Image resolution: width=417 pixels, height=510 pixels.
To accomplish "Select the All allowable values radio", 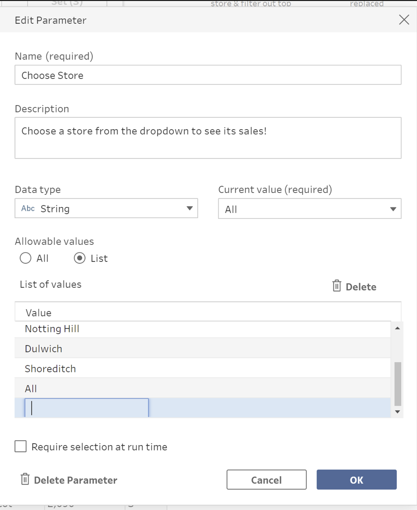I will coord(26,258).
